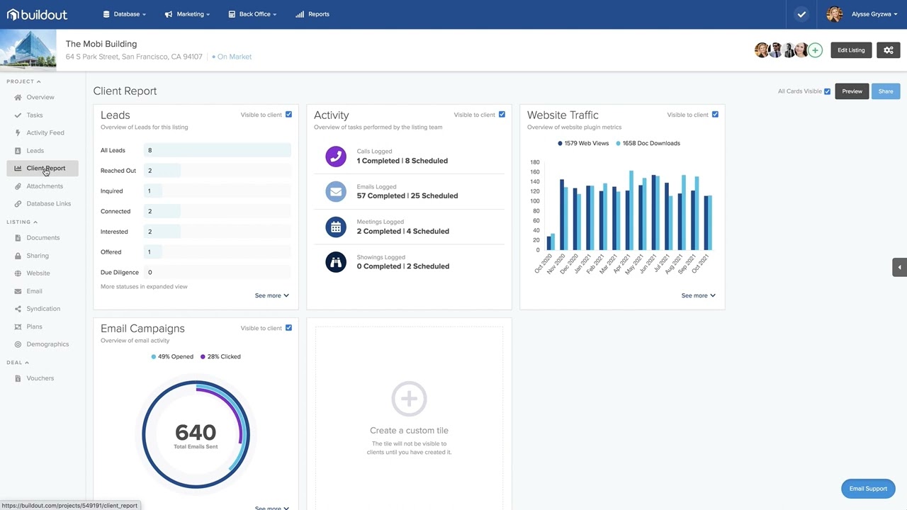Expand See more on the Leads card

(x=272, y=295)
